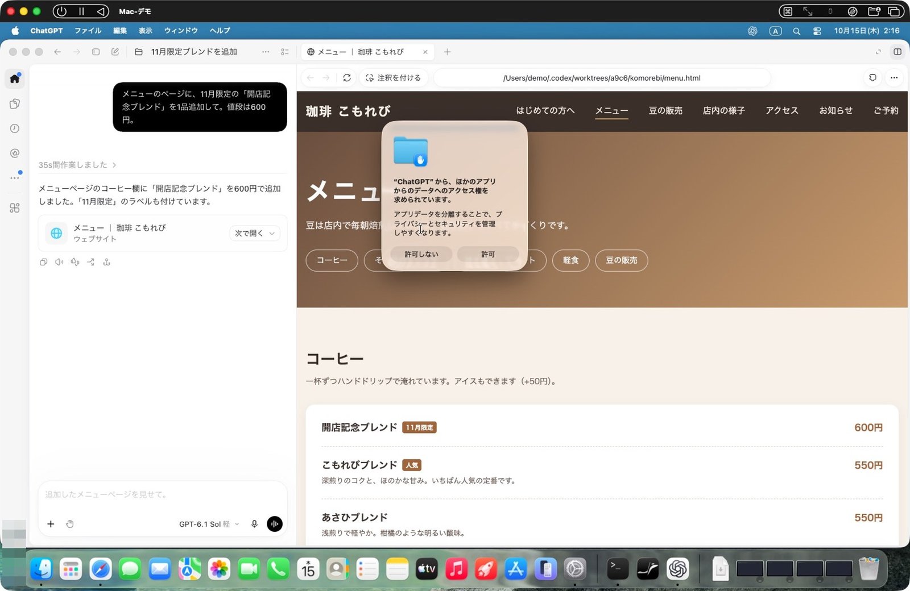
Task: Go back with the left arrow in chat toolbar
Action: (x=57, y=52)
